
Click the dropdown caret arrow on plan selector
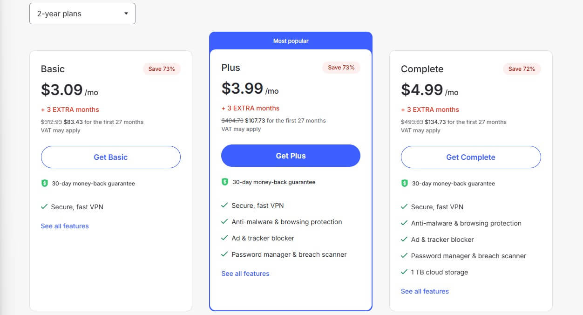coord(126,14)
